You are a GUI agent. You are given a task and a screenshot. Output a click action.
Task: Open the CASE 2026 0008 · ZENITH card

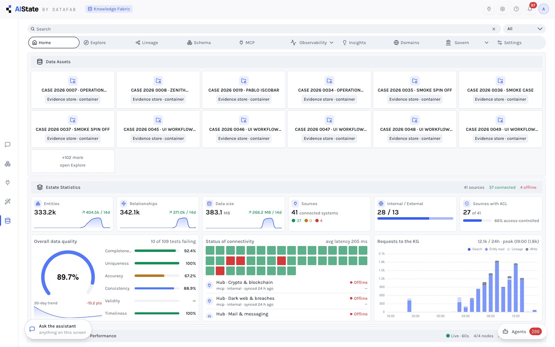[158, 90]
